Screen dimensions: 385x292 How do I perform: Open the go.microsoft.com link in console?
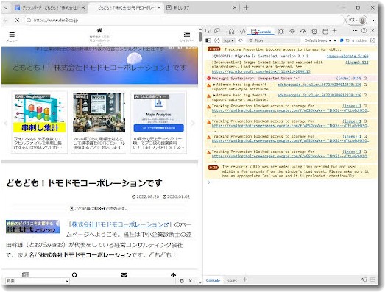click(x=261, y=71)
